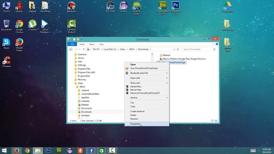Choose Create shortcut in the context menu
The width and height of the screenshot is (274, 154).
(x=147, y=111)
